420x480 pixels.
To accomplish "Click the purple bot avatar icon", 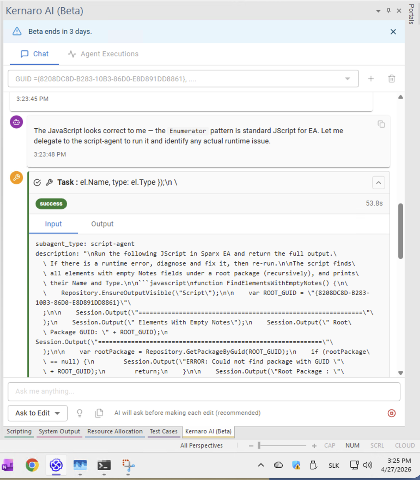I will (x=16, y=122).
